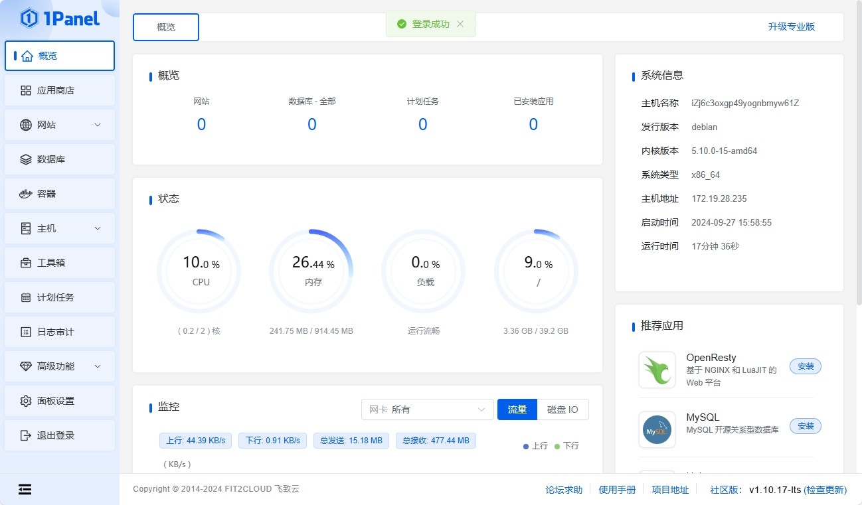
Task: Collapse sidebar with the menu fold icon
Action: (x=25, y=490)
